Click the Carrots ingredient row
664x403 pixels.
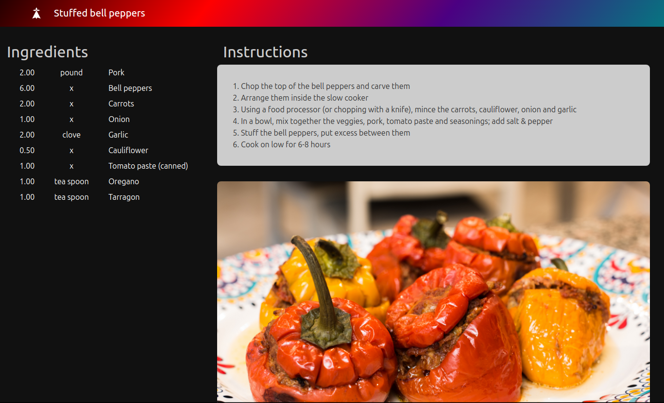pos(121,104)
